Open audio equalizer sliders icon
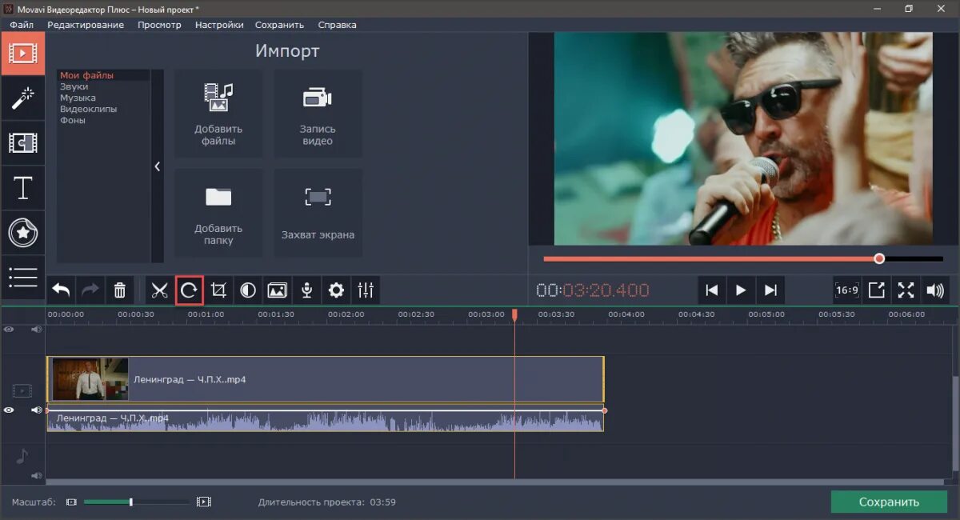 point(366,290)
